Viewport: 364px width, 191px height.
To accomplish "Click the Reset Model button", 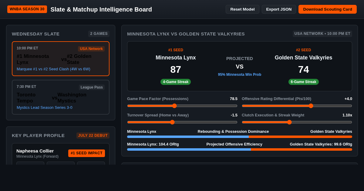I will point(242,9).
